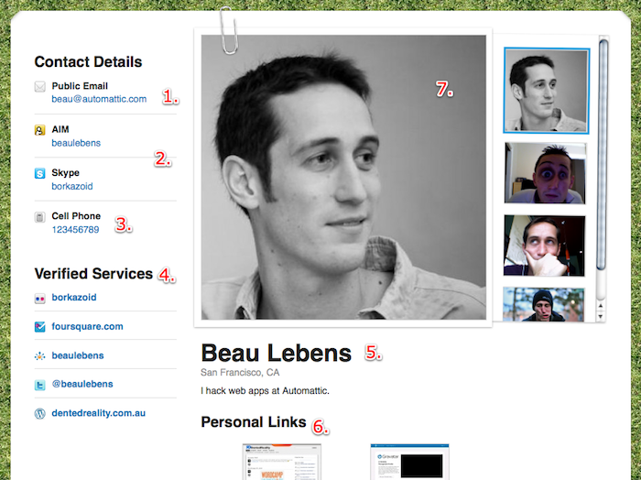Select the hand-on-chin photo thumbnail
Screen dimensions: 641x480
click(545, 244)
